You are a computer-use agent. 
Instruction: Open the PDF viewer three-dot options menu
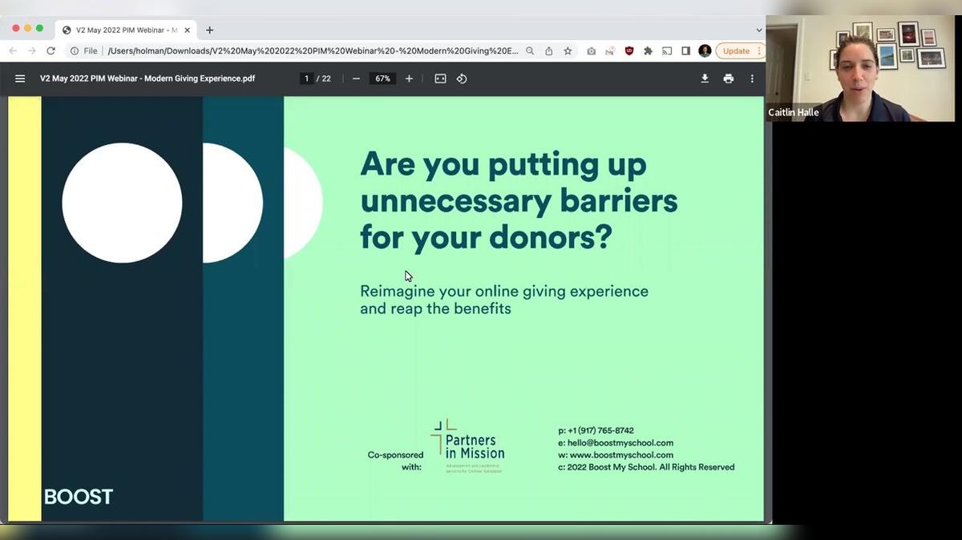point(751,79)
